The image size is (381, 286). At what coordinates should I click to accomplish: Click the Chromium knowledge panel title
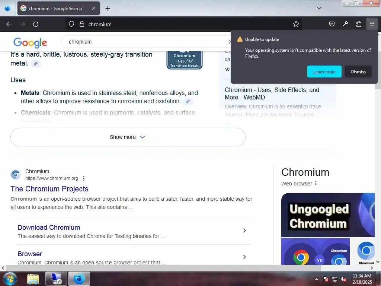[x=305, y=172]
